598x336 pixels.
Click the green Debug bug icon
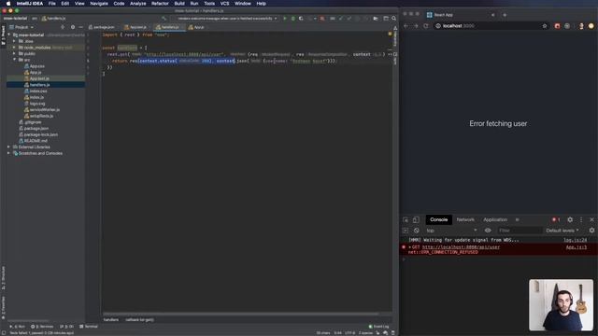click(x=292, y=19)
